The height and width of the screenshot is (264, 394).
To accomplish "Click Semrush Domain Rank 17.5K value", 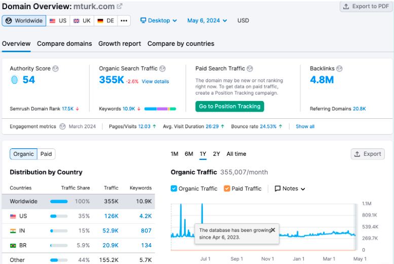I will coord(67,109).
